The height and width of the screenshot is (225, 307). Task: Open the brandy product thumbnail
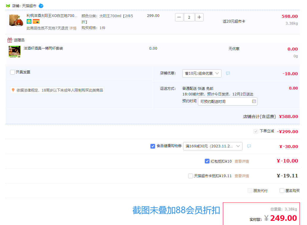tap(16, 20)
